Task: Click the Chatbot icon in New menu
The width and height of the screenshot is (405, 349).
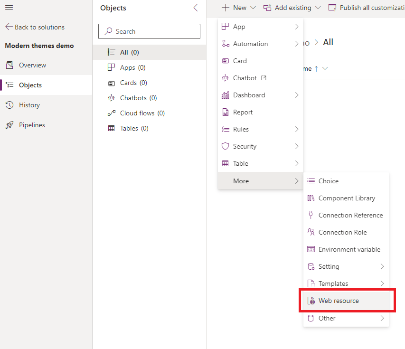Action: point(226,78)
